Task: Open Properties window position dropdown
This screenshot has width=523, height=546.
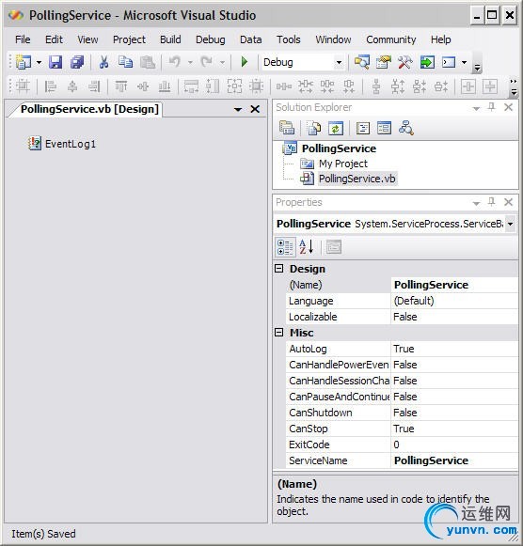Action: pyautogui.click(x=476, y=203)
